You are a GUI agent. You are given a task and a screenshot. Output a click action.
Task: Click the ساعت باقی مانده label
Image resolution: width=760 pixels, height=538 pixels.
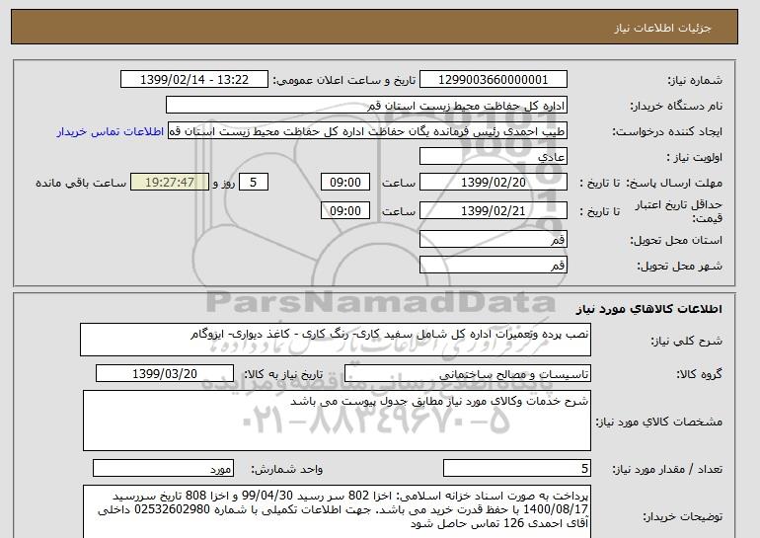pos(81,183)
